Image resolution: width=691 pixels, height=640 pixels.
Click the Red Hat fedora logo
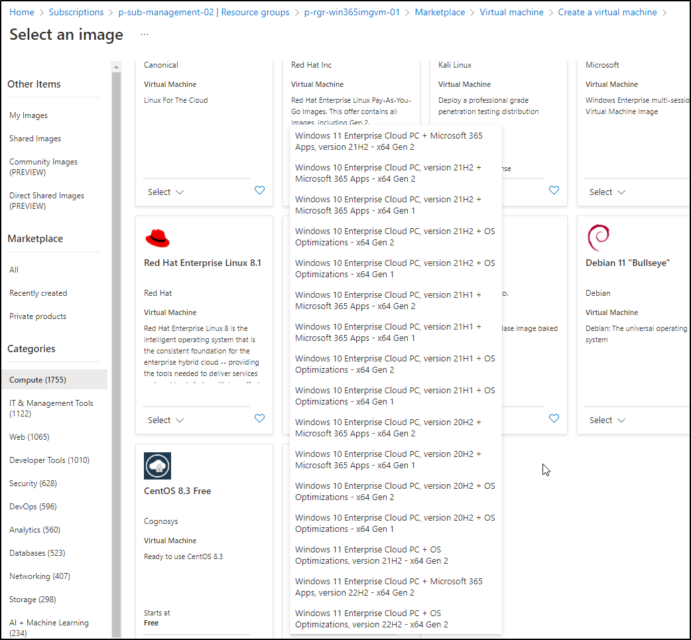point(157,239)
